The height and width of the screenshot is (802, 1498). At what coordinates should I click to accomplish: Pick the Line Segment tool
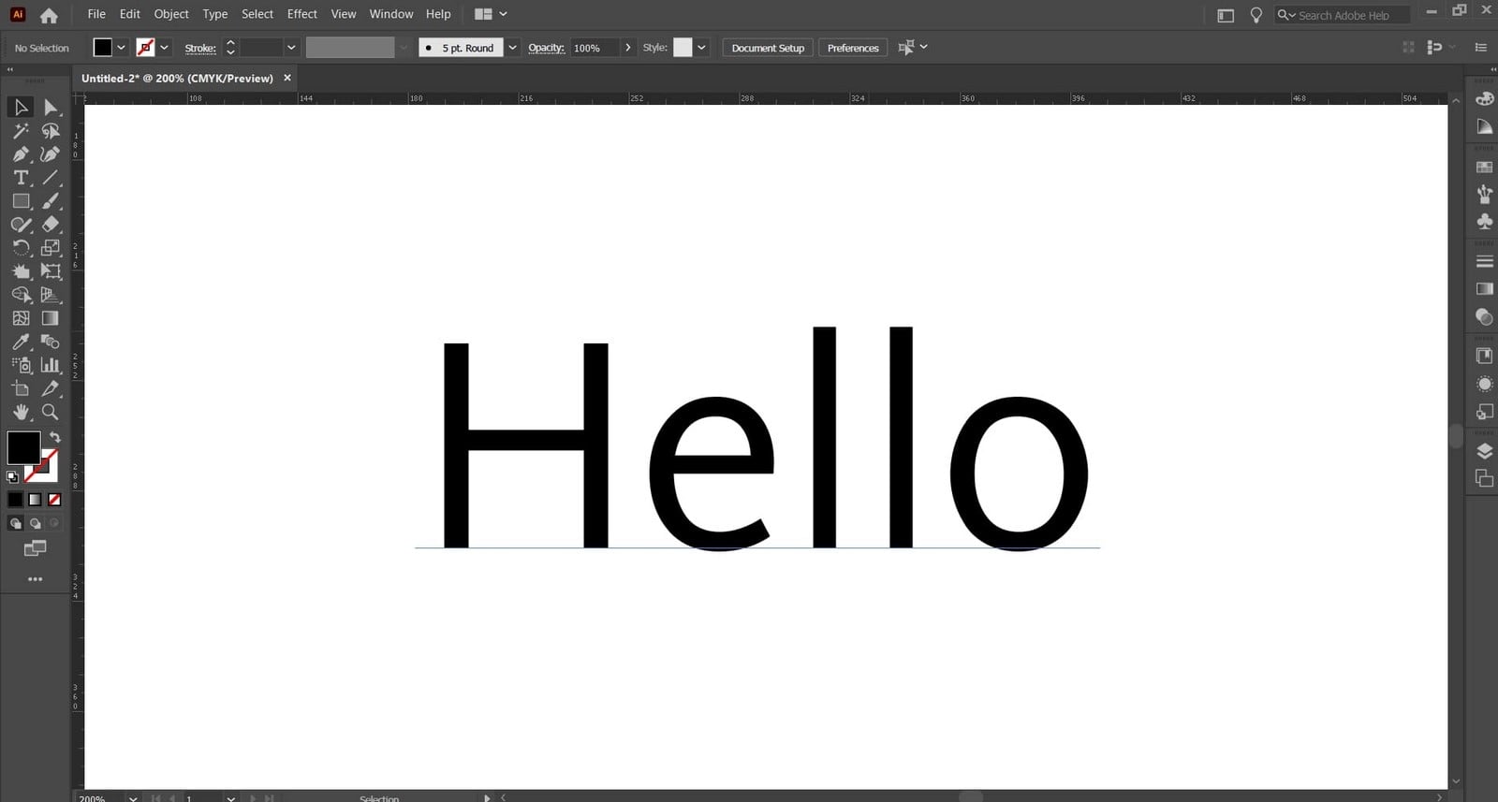(x=51, y=178)
